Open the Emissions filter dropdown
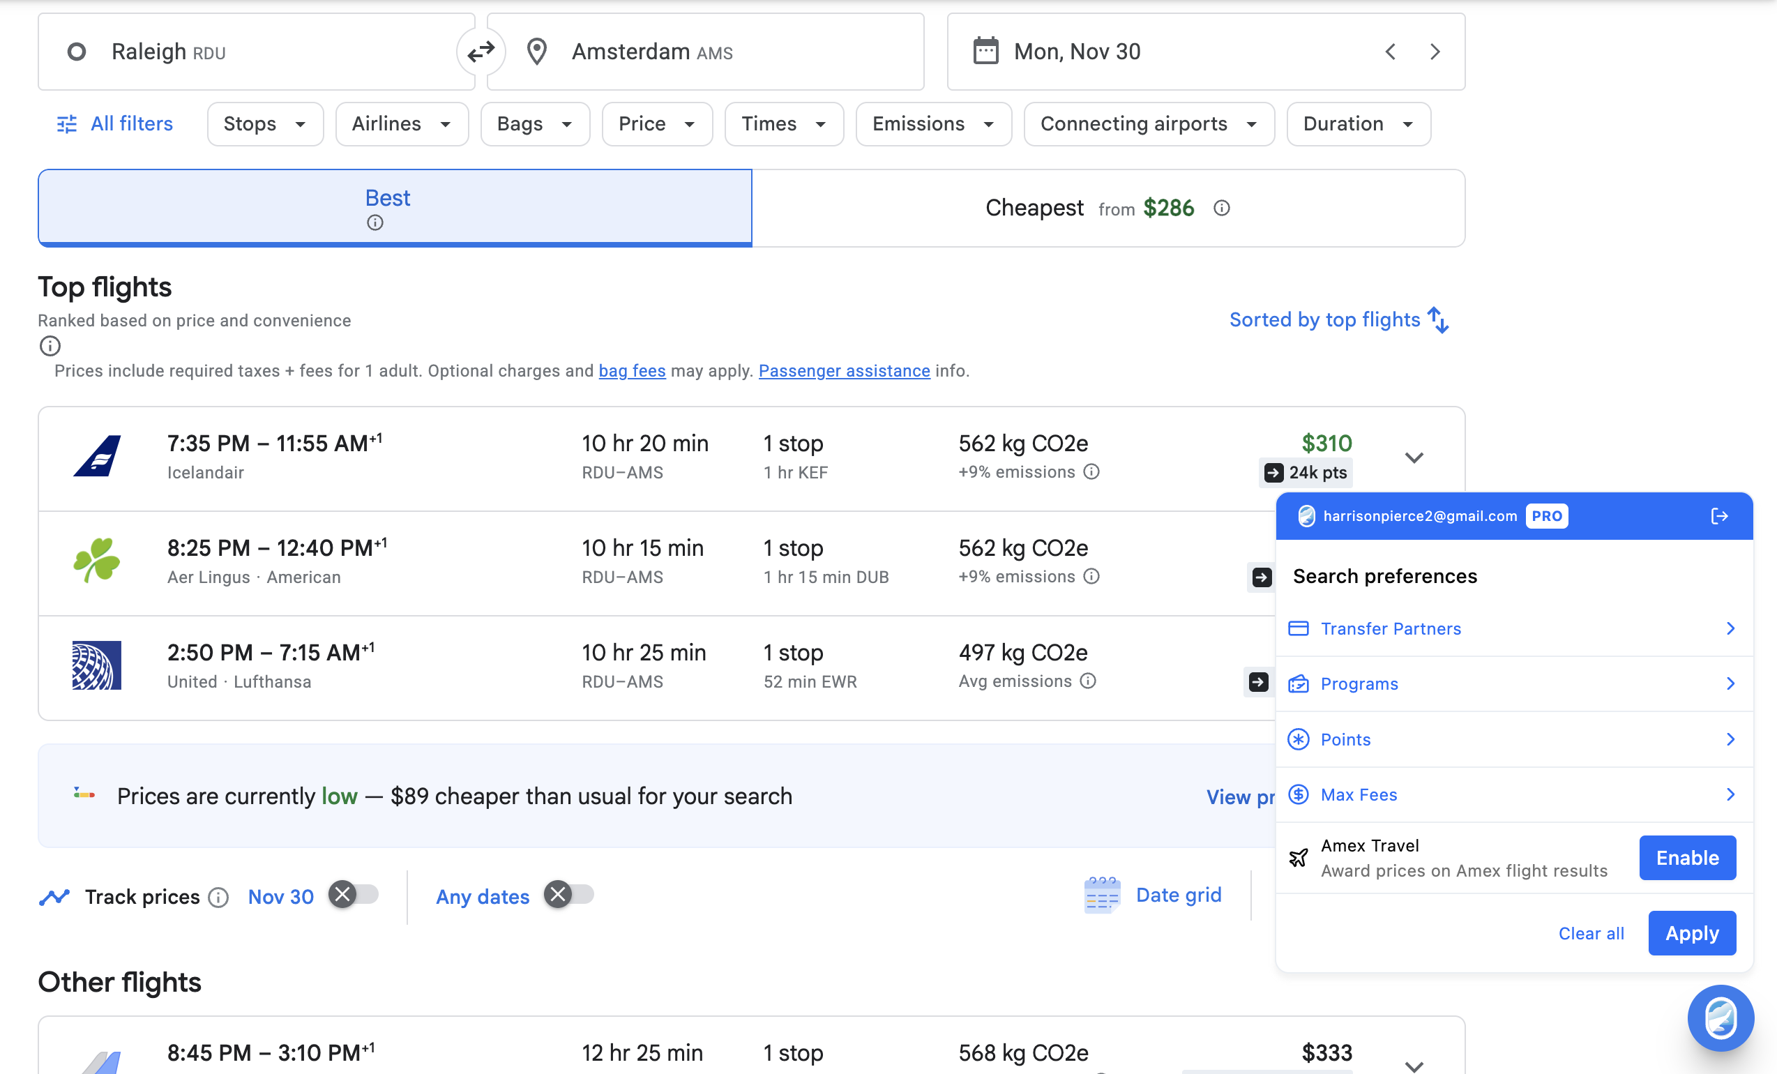1777x1074 pixels. (933, 124)
